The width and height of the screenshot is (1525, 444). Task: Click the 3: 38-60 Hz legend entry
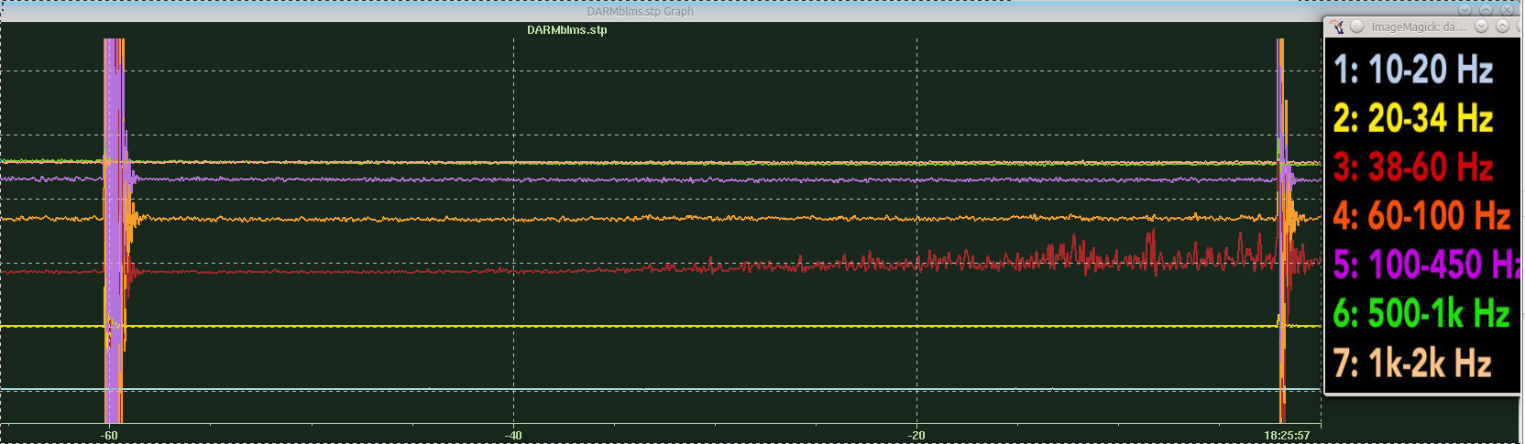tap(1413, 167)
